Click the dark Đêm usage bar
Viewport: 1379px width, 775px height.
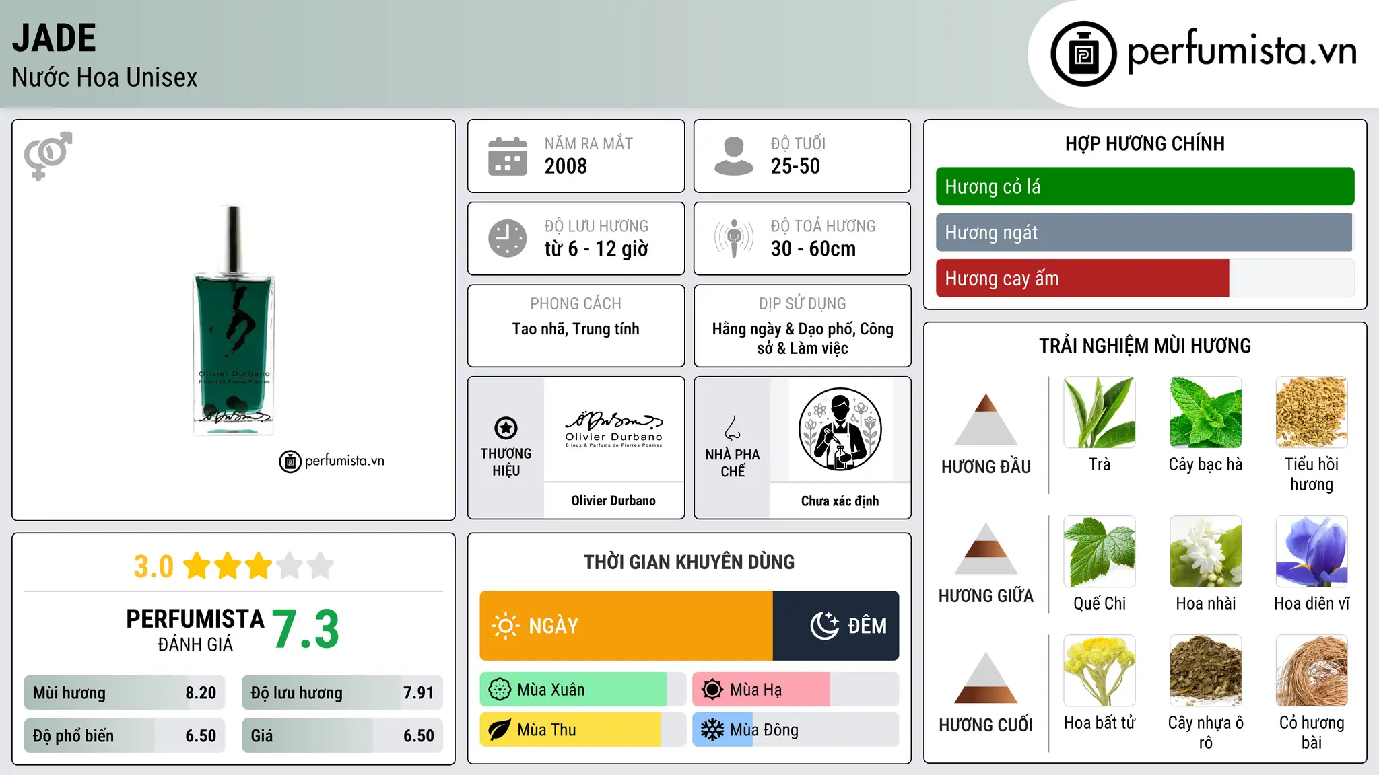pos(836,626)
